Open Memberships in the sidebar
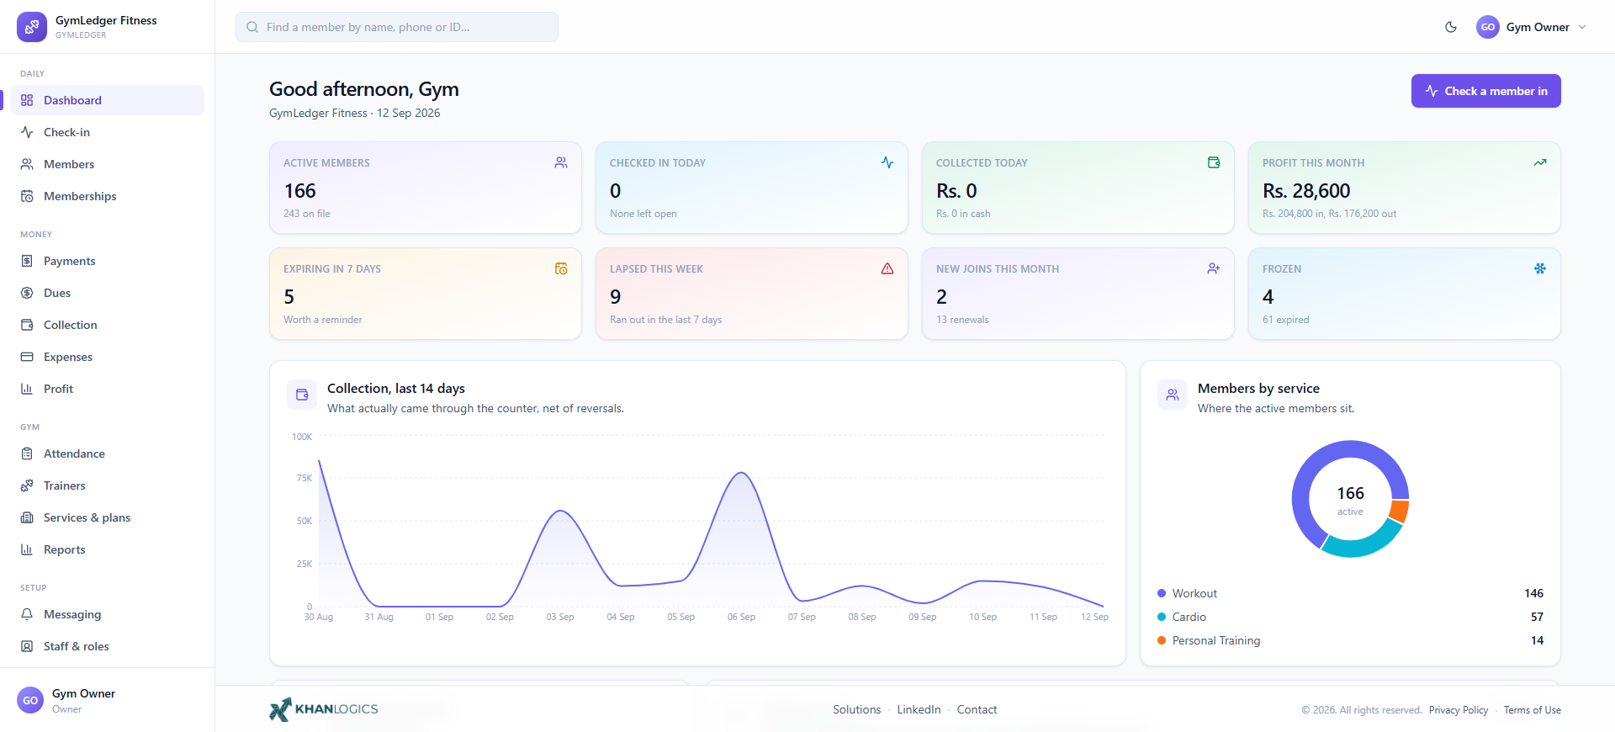 [x=107, y=196]
